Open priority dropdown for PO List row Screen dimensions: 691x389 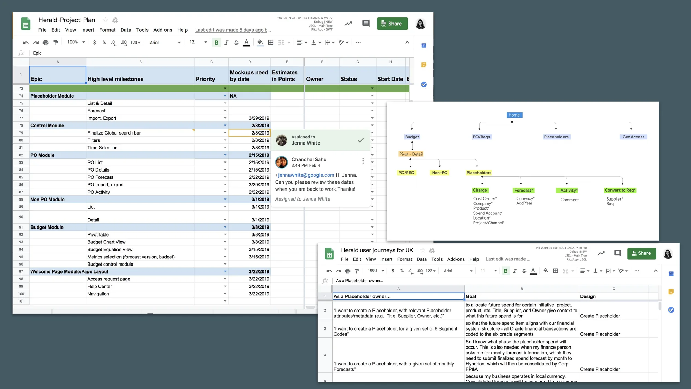coord(225,162)
